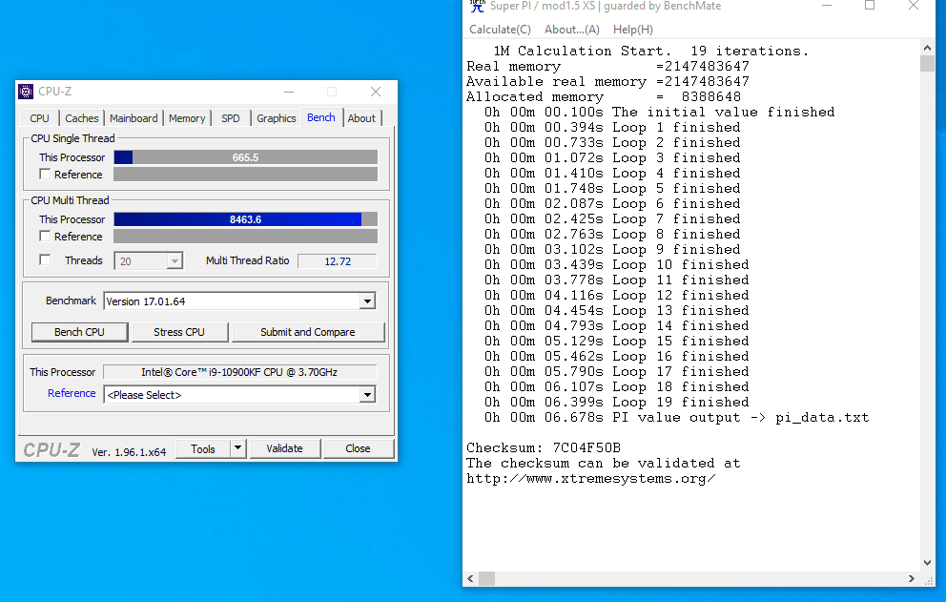Click the horizontal scrollbar right arrow in Super PI
The image size is (946, 602).
(x=912, y=578)
